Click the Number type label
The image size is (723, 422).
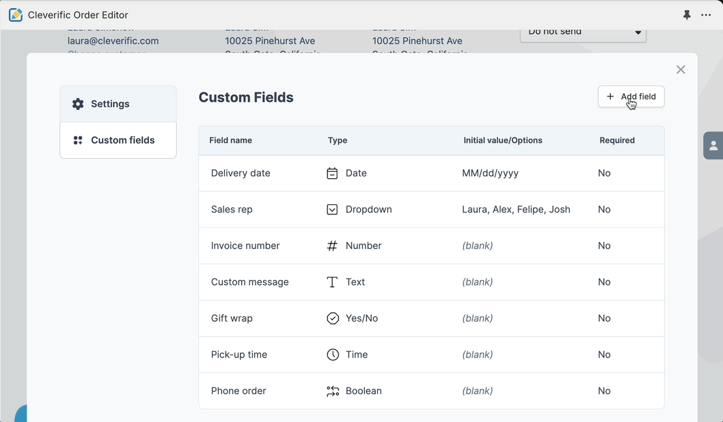coord(364,246)
